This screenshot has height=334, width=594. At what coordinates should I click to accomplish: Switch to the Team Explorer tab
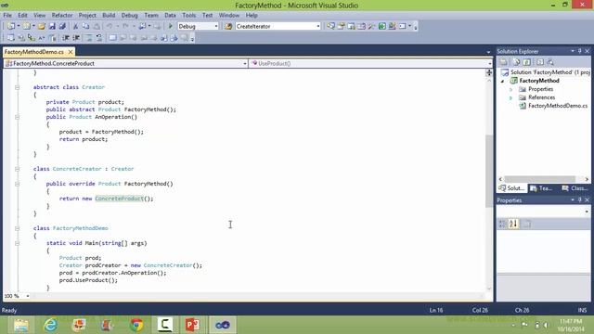pos(542,188)
